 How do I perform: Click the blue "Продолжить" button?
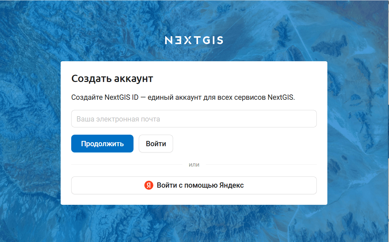coord(102,144)
